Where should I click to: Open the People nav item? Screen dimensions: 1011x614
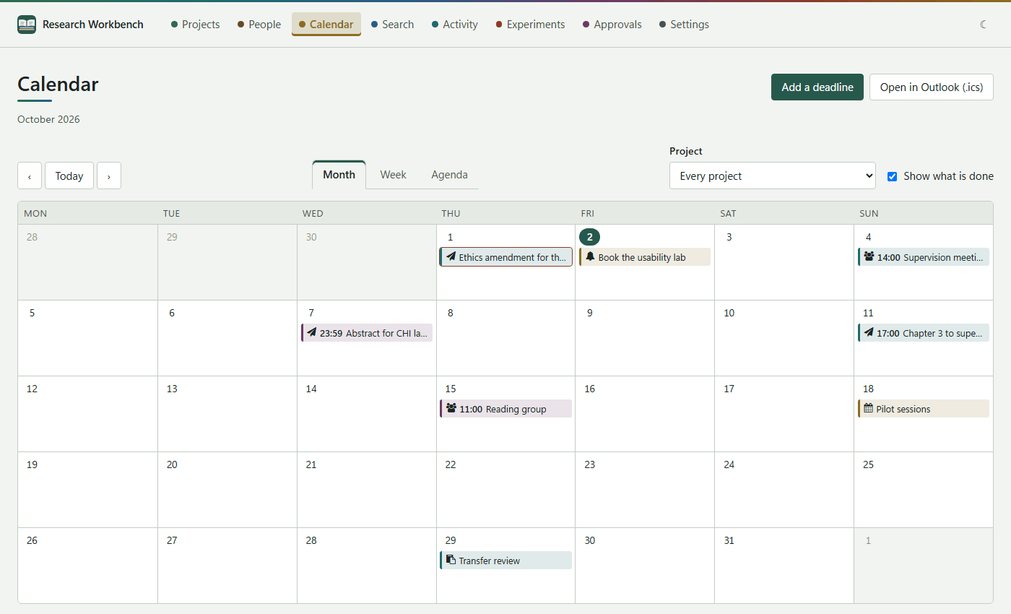point(259,25)
